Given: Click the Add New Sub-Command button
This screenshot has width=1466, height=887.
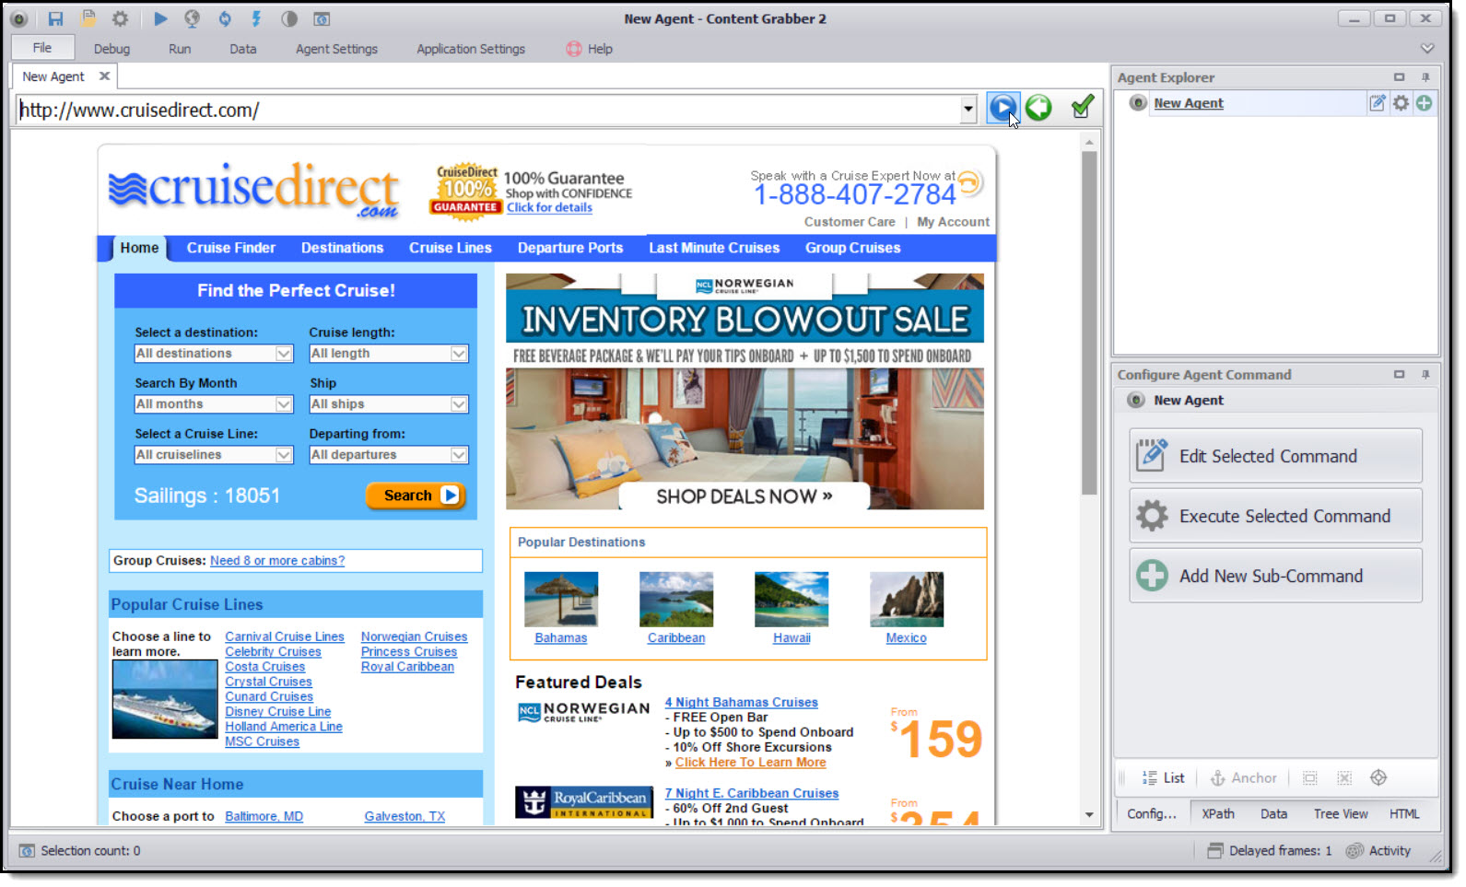Looking at the screenshot, I should [1275, 576].
